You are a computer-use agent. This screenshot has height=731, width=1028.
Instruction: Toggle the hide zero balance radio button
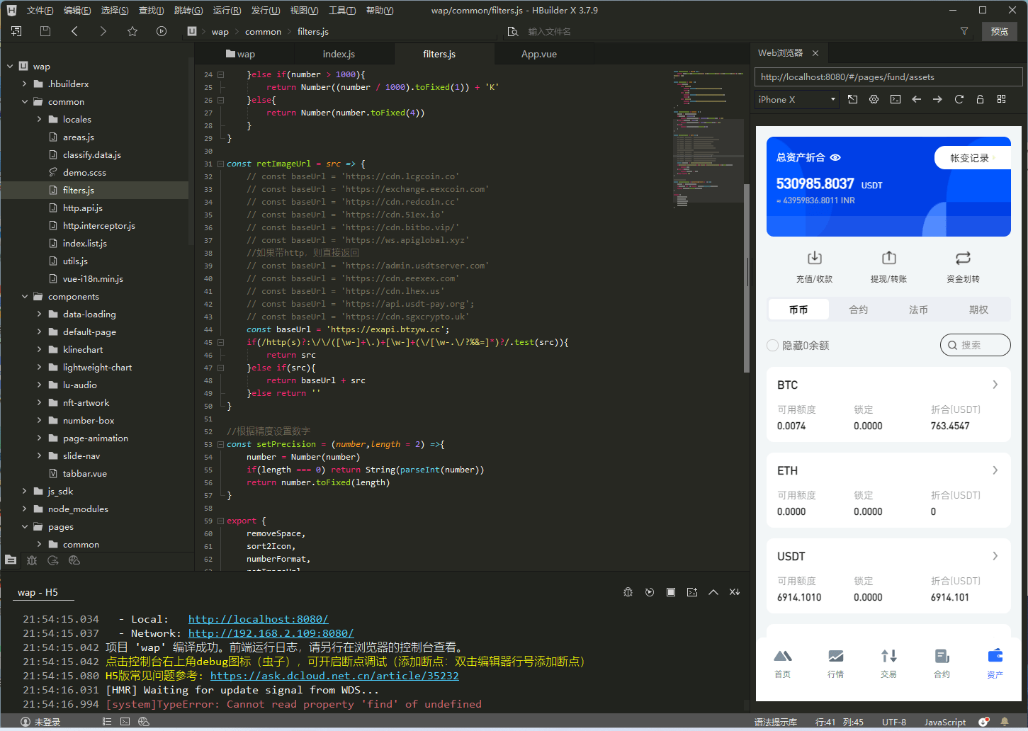pos(773,346)
